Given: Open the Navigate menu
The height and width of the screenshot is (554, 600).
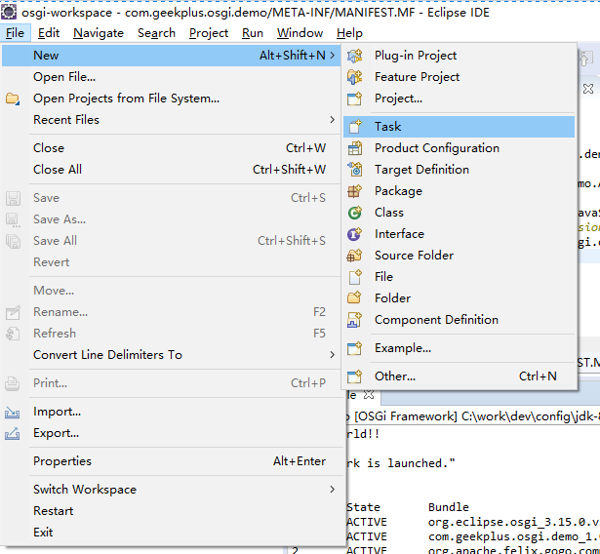Looking at the screenshot, I should 99,33.
